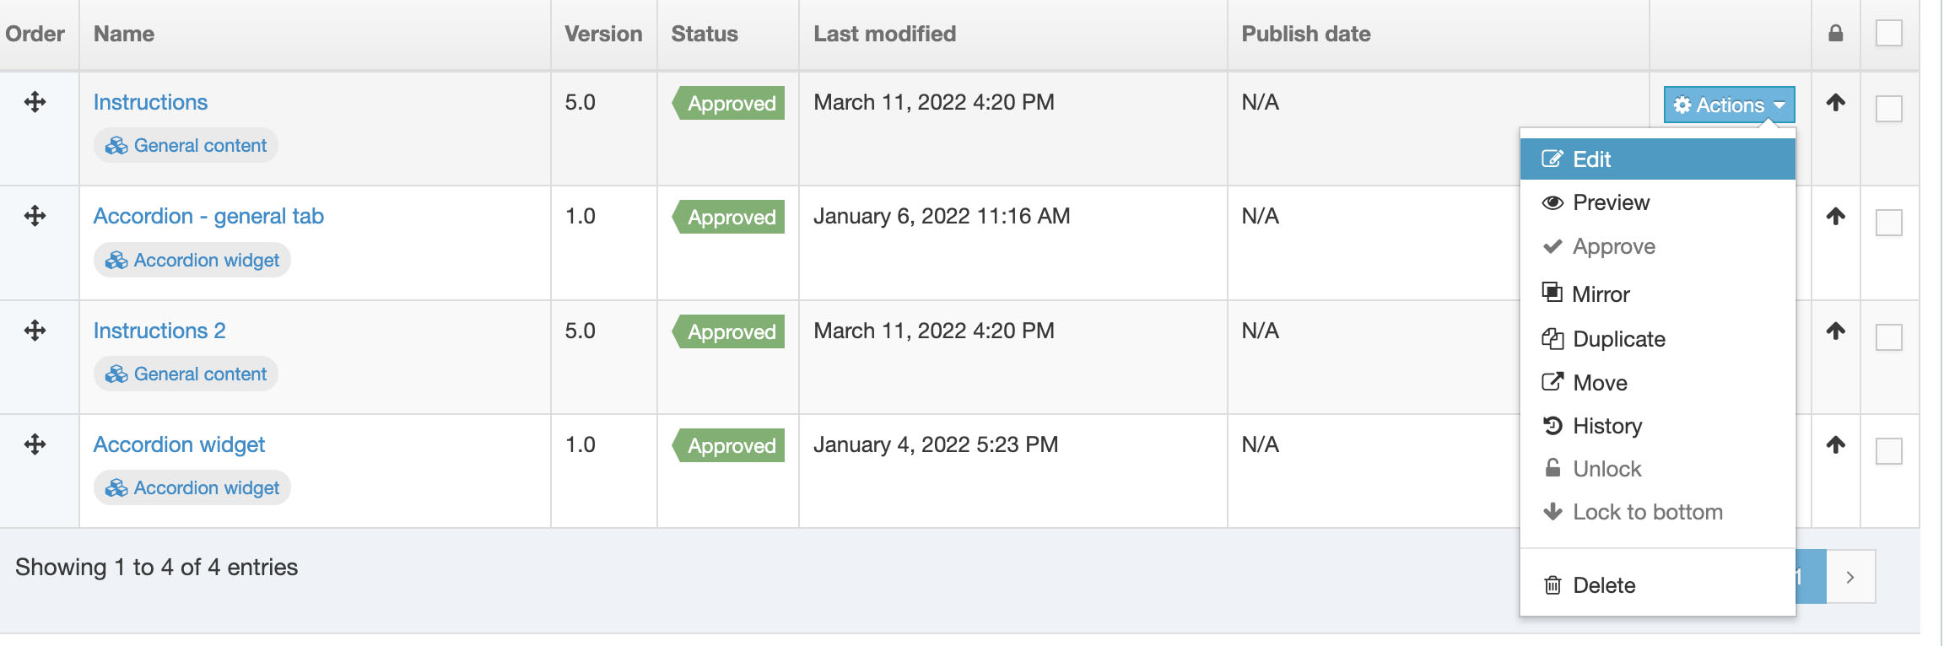Click move handle for Instructions 2 row
Viewport: 1944px width, 646px height.
click(35, 331)
